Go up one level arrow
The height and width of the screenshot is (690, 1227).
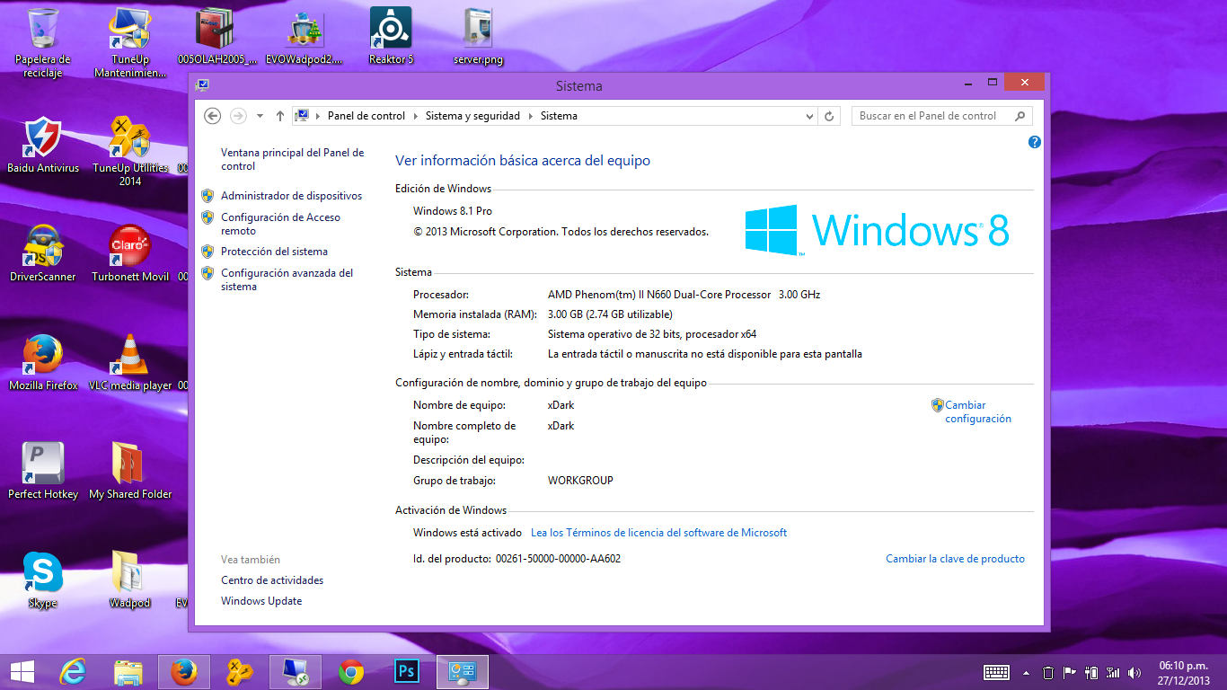point(280,116)
